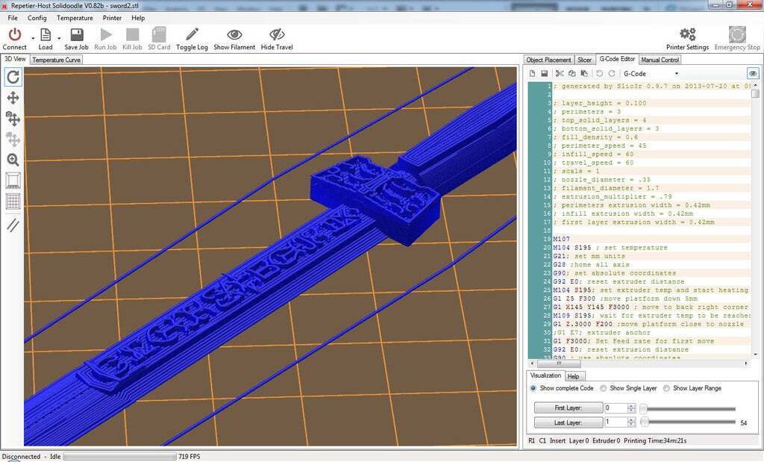Toggle Show Filament eye icon

[234, 34]
